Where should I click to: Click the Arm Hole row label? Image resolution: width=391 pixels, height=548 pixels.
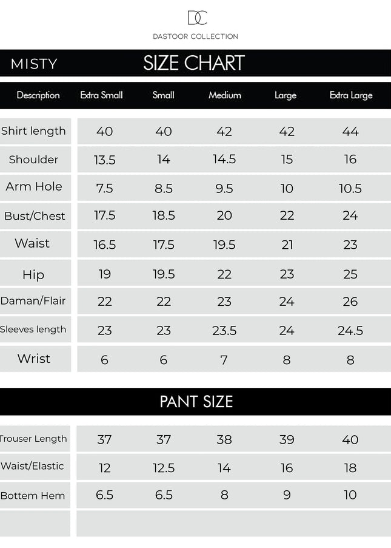(34, 187)
